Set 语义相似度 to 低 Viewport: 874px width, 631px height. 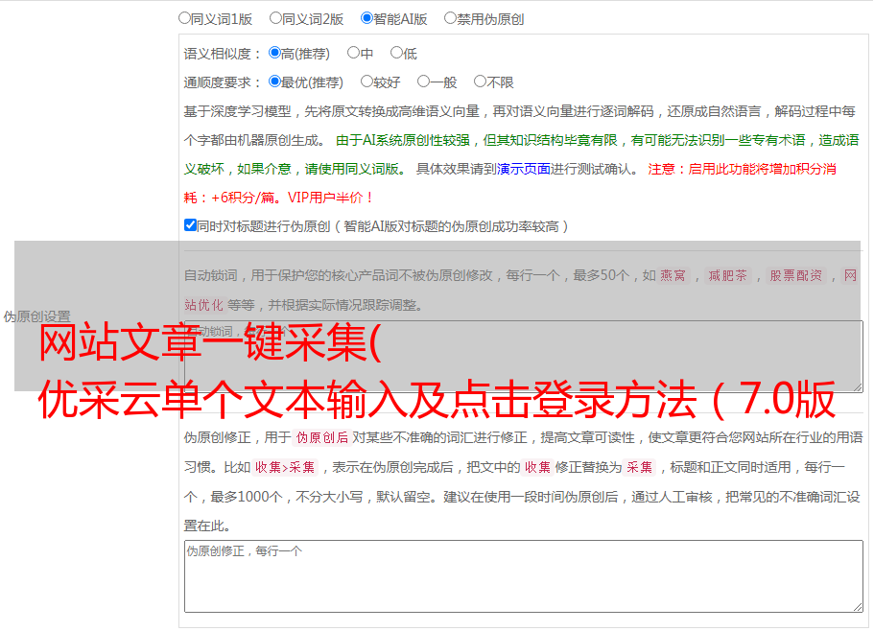[x=397, y=53]
